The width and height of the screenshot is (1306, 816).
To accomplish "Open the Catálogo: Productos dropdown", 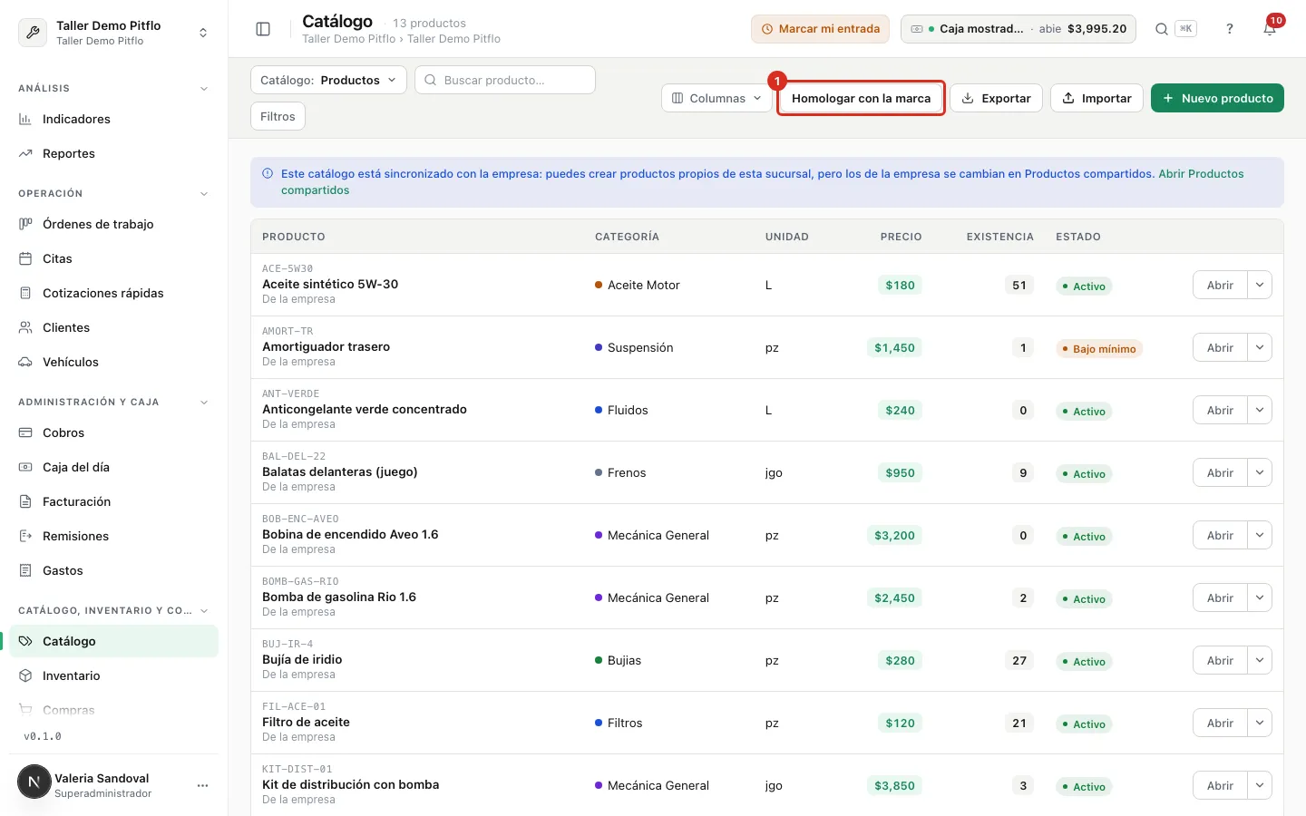I will coord(328,80).
